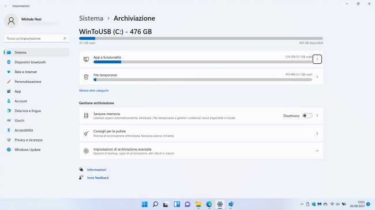Image resolution: width=375 pixels, height=210 pixels.
Task: Click the Sensore memoria storage icon
Action: pyautogui.click(x=86, y=116)
